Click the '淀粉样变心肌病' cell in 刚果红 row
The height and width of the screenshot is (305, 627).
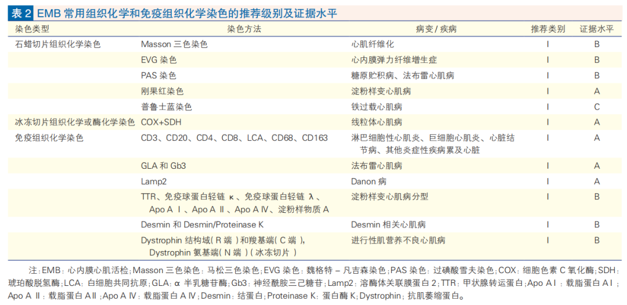381,91
